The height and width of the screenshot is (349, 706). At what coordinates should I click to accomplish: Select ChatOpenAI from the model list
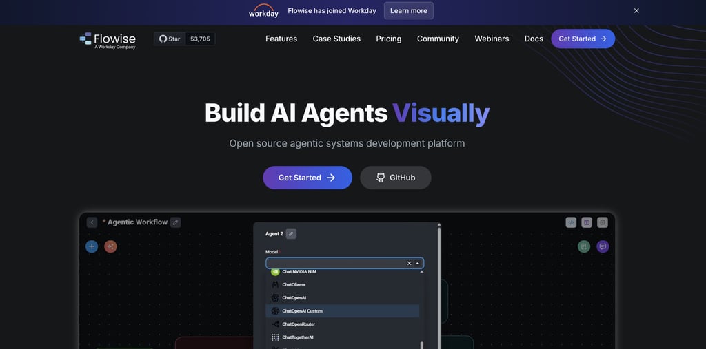(343, 298)
